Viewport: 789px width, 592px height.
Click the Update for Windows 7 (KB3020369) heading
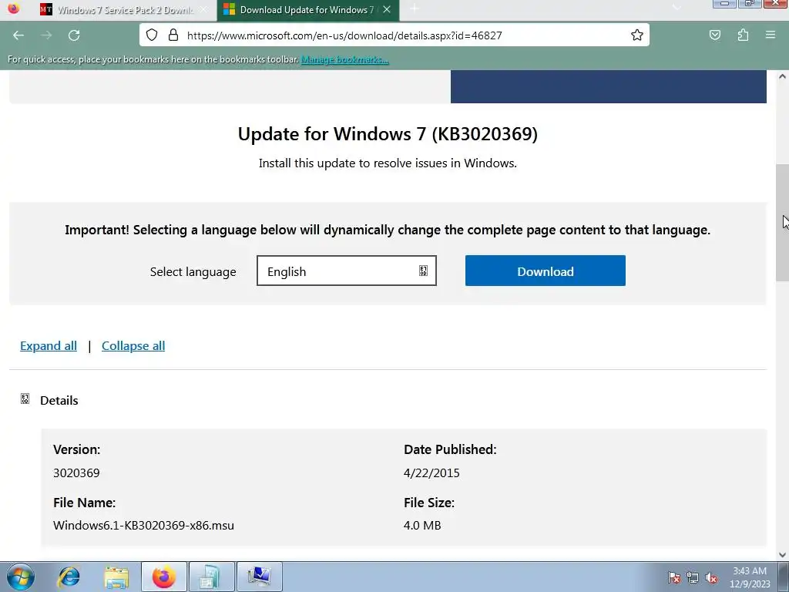[388, 134]
